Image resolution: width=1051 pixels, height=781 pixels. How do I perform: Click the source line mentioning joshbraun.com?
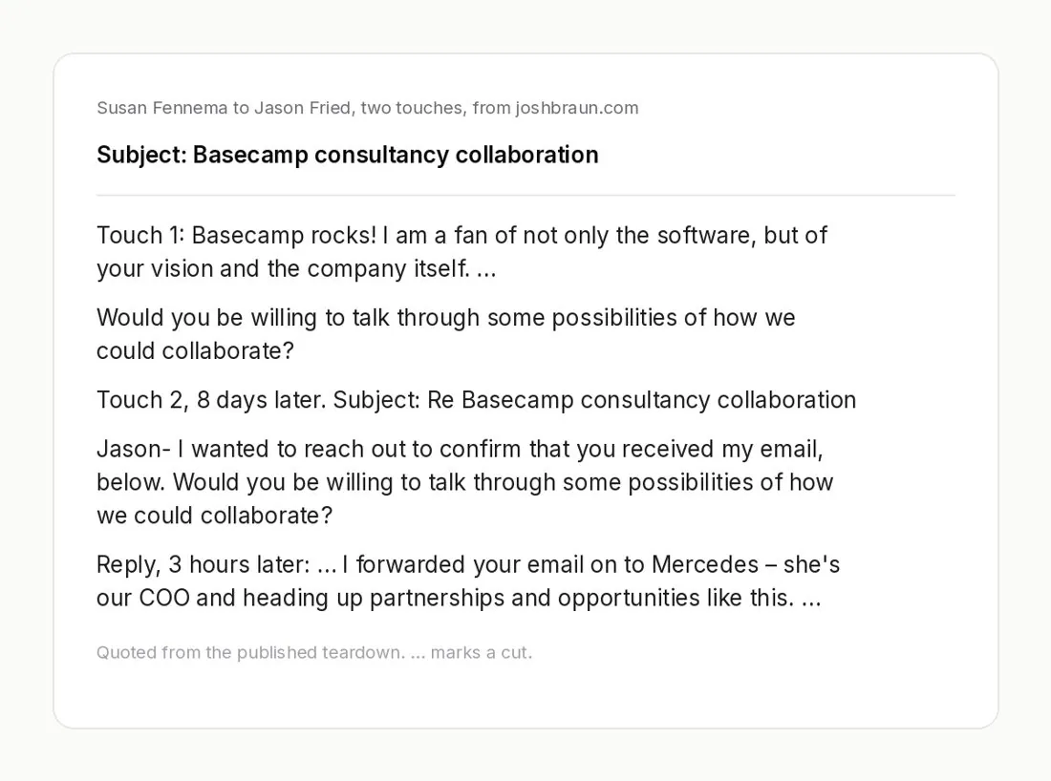367,108
